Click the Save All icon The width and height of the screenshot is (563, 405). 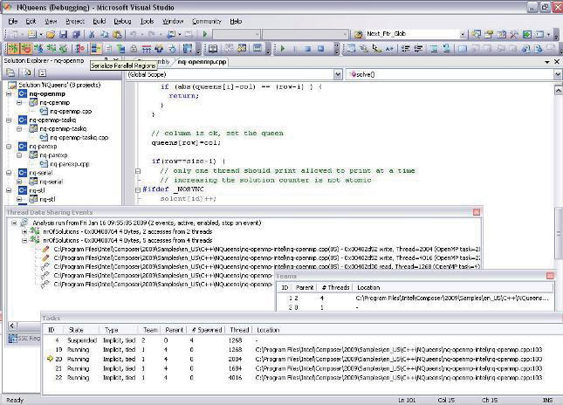point(76,34)
